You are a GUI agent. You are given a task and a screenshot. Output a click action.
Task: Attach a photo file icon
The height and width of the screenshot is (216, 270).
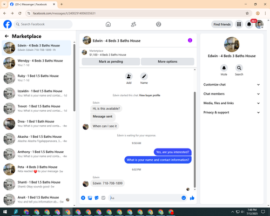(90, 198)
